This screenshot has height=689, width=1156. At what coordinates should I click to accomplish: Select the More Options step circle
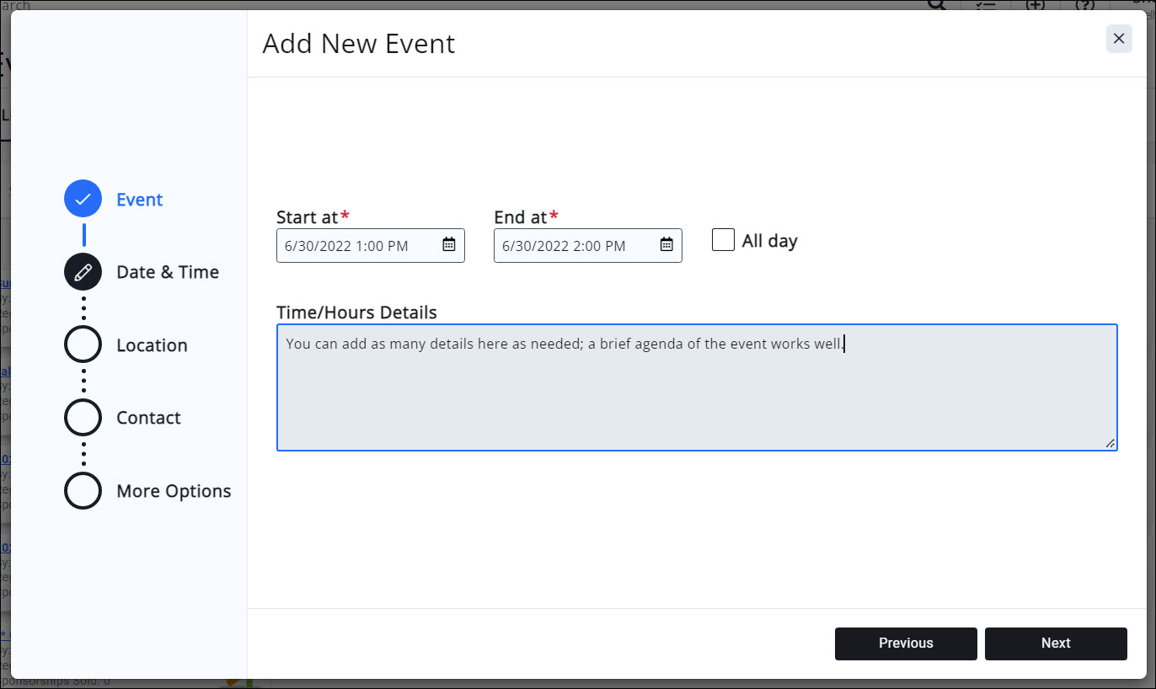coord(83,491)
